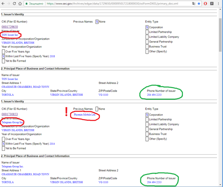Viewport: 223px width, 187px height.
Task: Check Yet to Be Formed for Telegram Group
Action: click(x=3, y=148)
